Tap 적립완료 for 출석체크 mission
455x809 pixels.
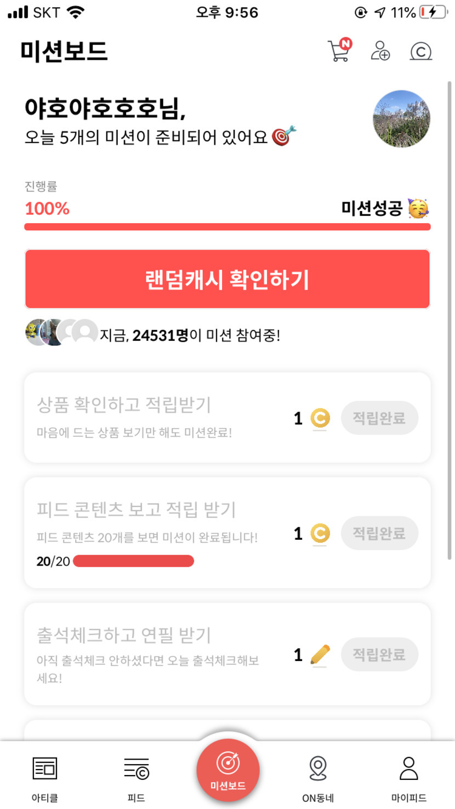click(x=379, y=654)
